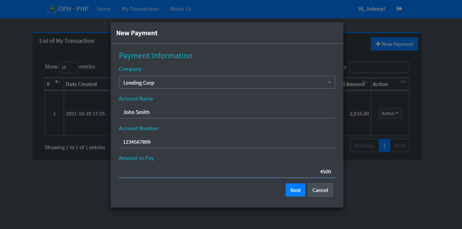Click the Amount to Pay label
Screen dimensions: 462x229
[x=136, y=158]
